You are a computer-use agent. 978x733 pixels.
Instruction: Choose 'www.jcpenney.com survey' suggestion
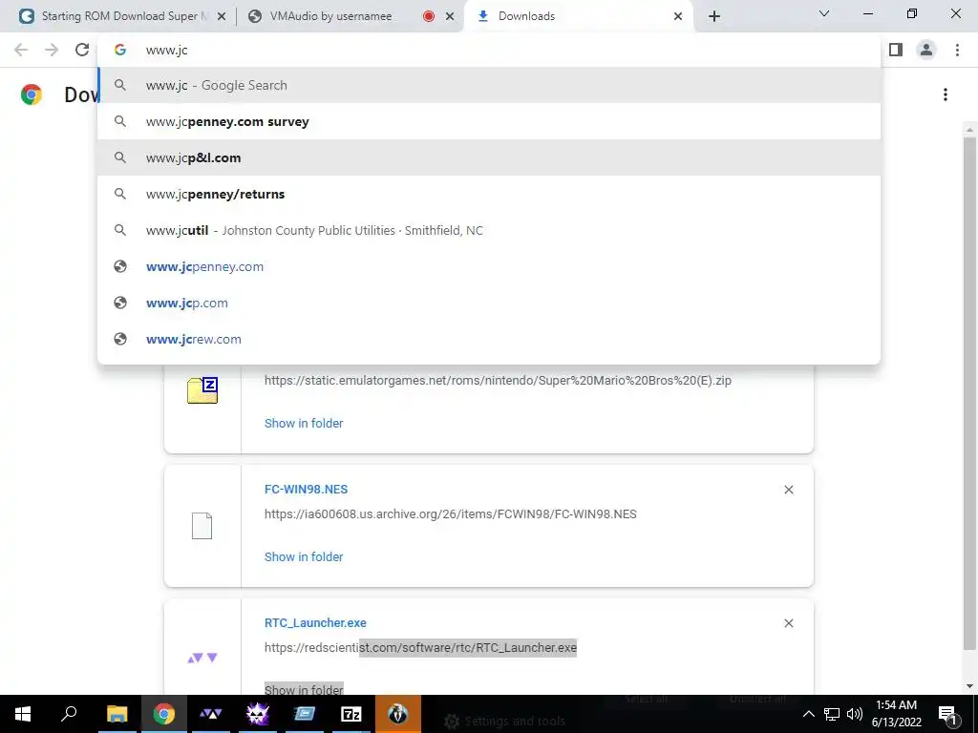489,121
